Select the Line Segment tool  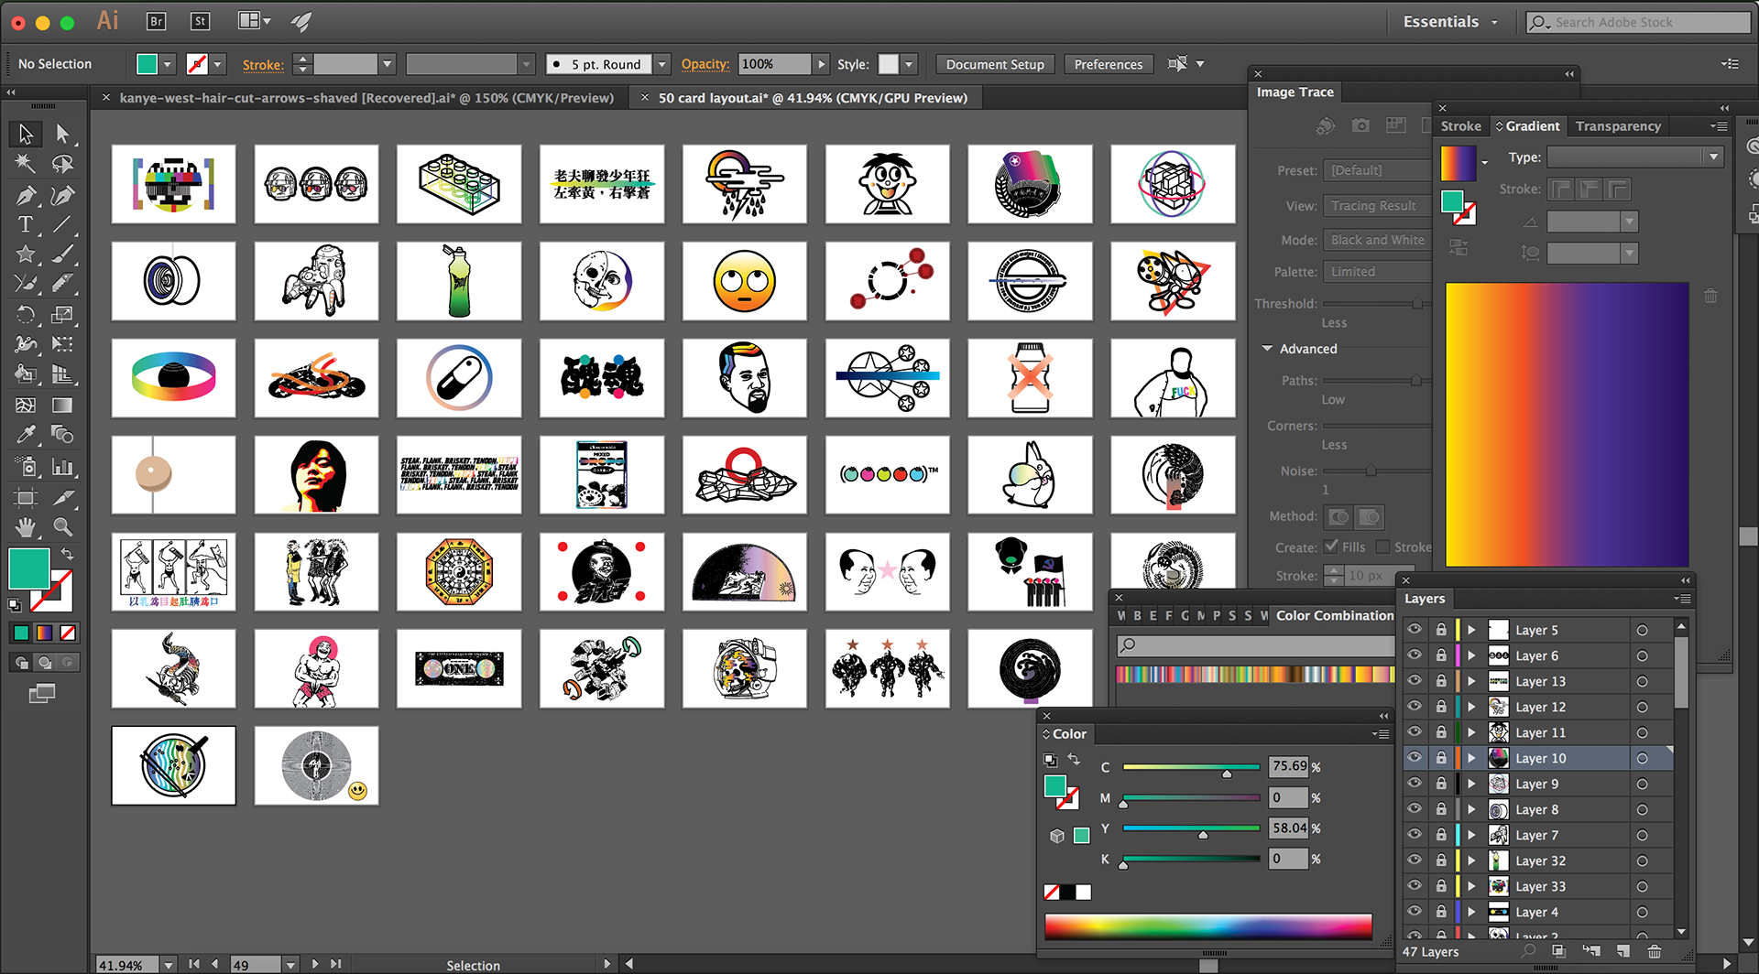62,224
